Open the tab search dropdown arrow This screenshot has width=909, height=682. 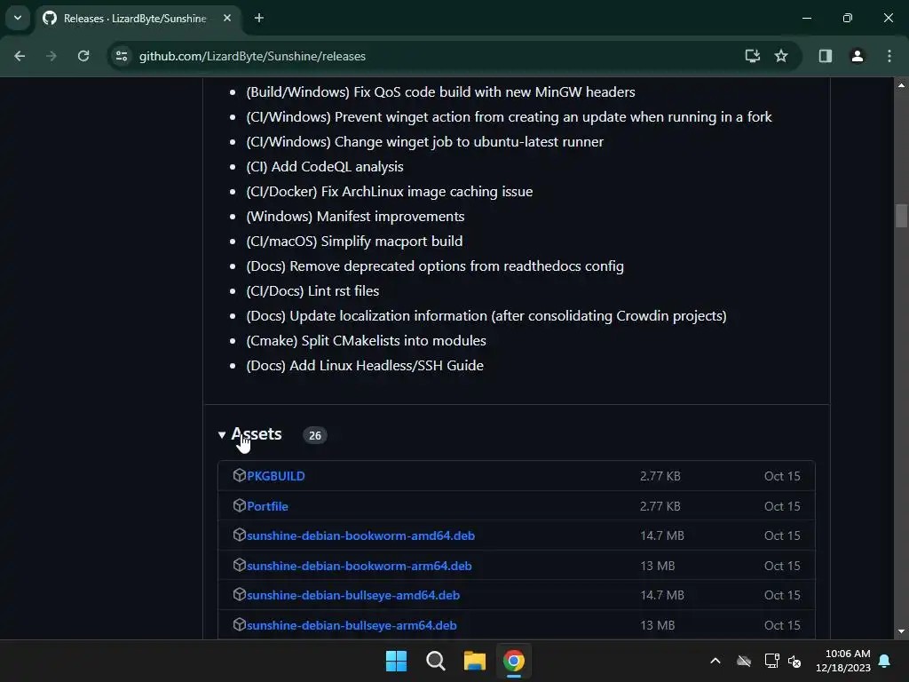click(18, 18)
